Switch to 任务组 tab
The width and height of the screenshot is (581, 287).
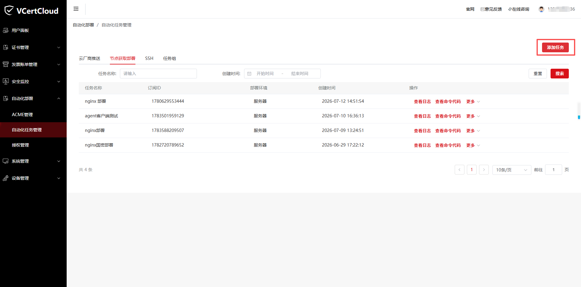[x=170, y=58]
